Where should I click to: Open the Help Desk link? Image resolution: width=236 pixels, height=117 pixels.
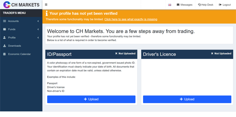[206, 5]
